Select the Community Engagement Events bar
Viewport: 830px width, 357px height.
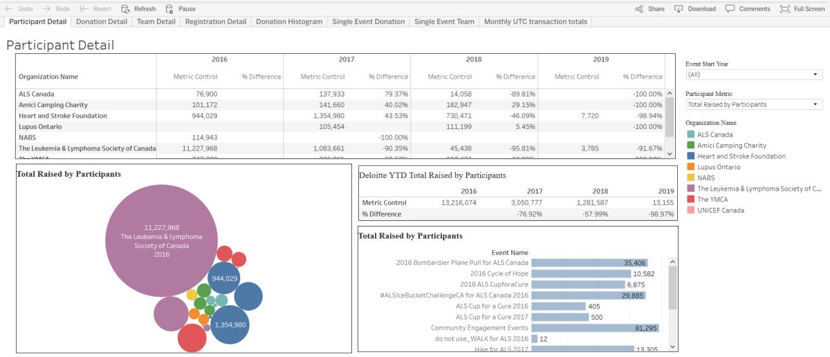coord(596,328)
